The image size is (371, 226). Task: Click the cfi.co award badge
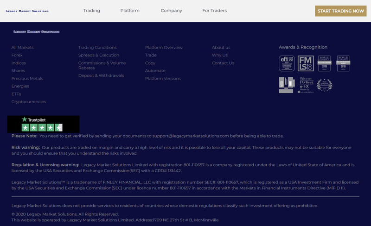tap(287, 63)
